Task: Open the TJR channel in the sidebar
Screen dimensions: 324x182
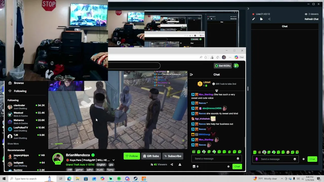Action: [26, 136]
